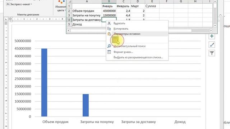The width and height of the screenshot is (230, 129).
Task: Click the paste option icon under Параметры вставки
Action: coord(115,40)
